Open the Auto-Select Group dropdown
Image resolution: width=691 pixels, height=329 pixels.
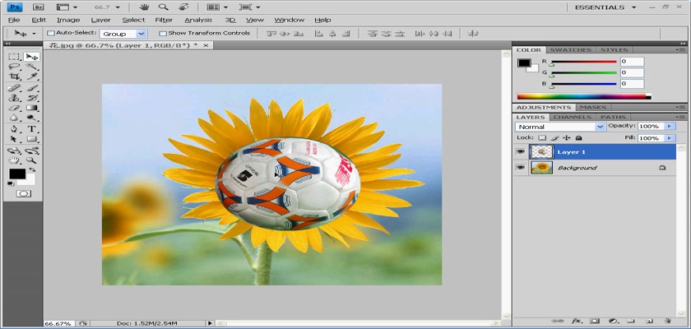coord(123,34)
